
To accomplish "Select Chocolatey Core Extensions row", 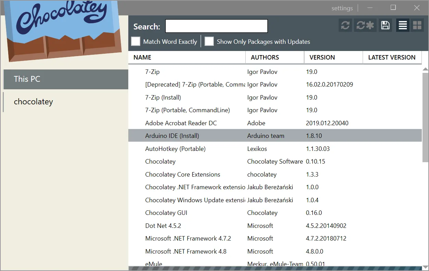I will click(x=275, y=175).
